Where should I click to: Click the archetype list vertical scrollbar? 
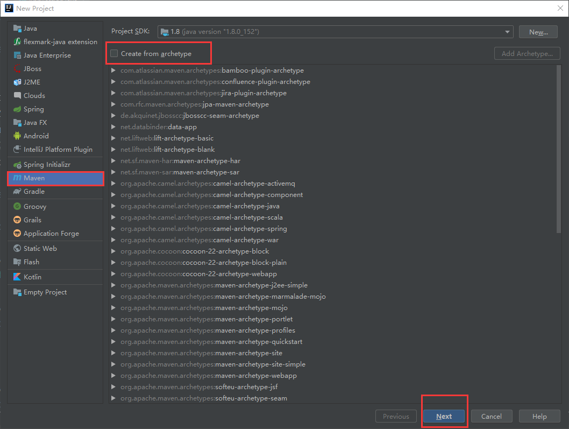pyautogui.click(x=558, y=149)
